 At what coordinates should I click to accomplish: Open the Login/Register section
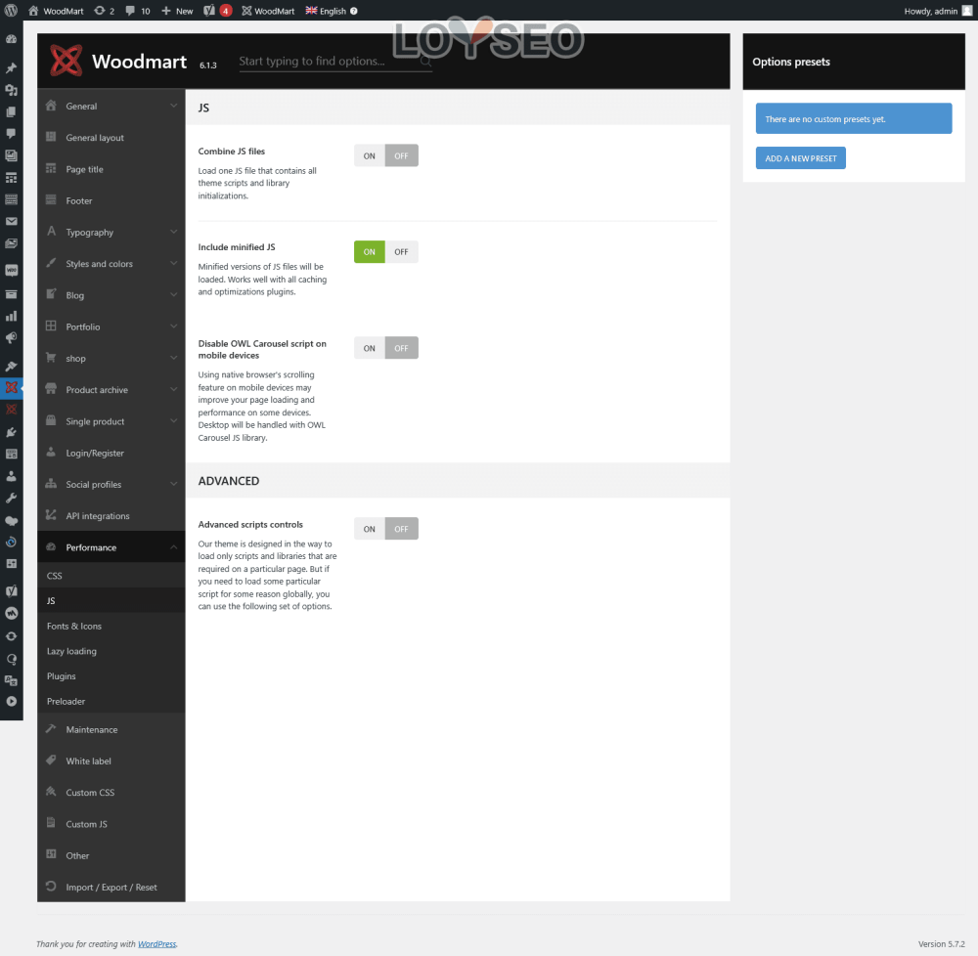(111, 453)
